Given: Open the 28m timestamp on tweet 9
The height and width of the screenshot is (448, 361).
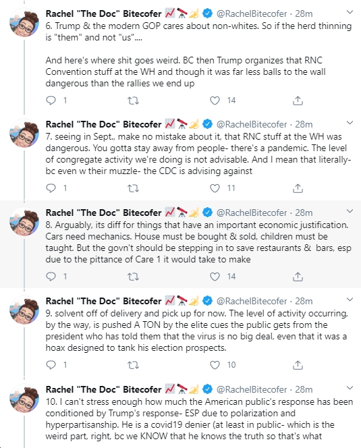Looking at the screenshot, I should tap(304, 301).
